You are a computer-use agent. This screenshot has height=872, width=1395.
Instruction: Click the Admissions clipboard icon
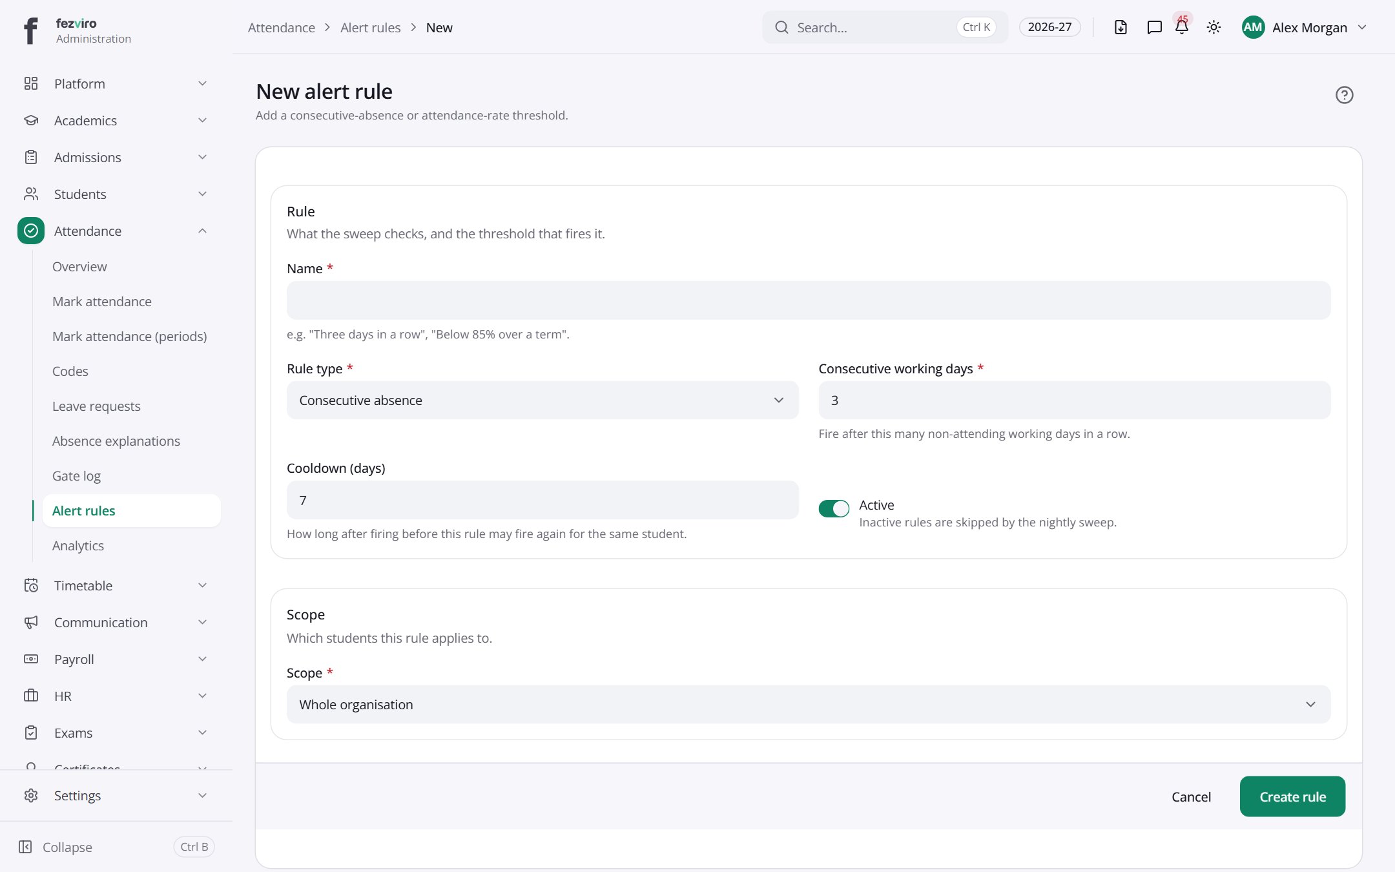[31, 157]
